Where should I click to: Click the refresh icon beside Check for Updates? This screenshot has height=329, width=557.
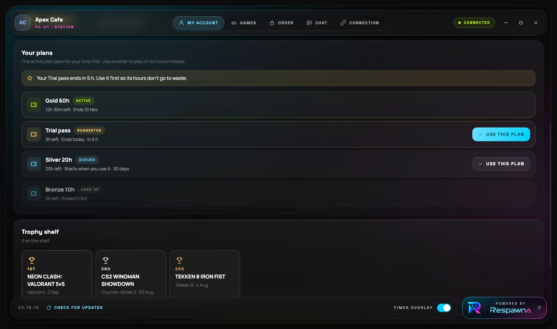(x=49, y=308)
